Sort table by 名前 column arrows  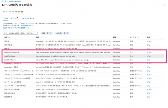pyautogui.click(x=9, y=37)
